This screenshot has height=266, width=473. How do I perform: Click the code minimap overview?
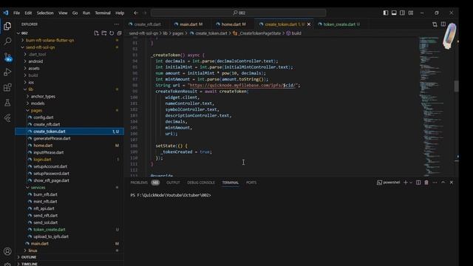tap(436, 106)
